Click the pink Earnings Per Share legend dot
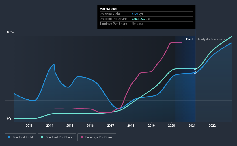 (x=82, y=137)
